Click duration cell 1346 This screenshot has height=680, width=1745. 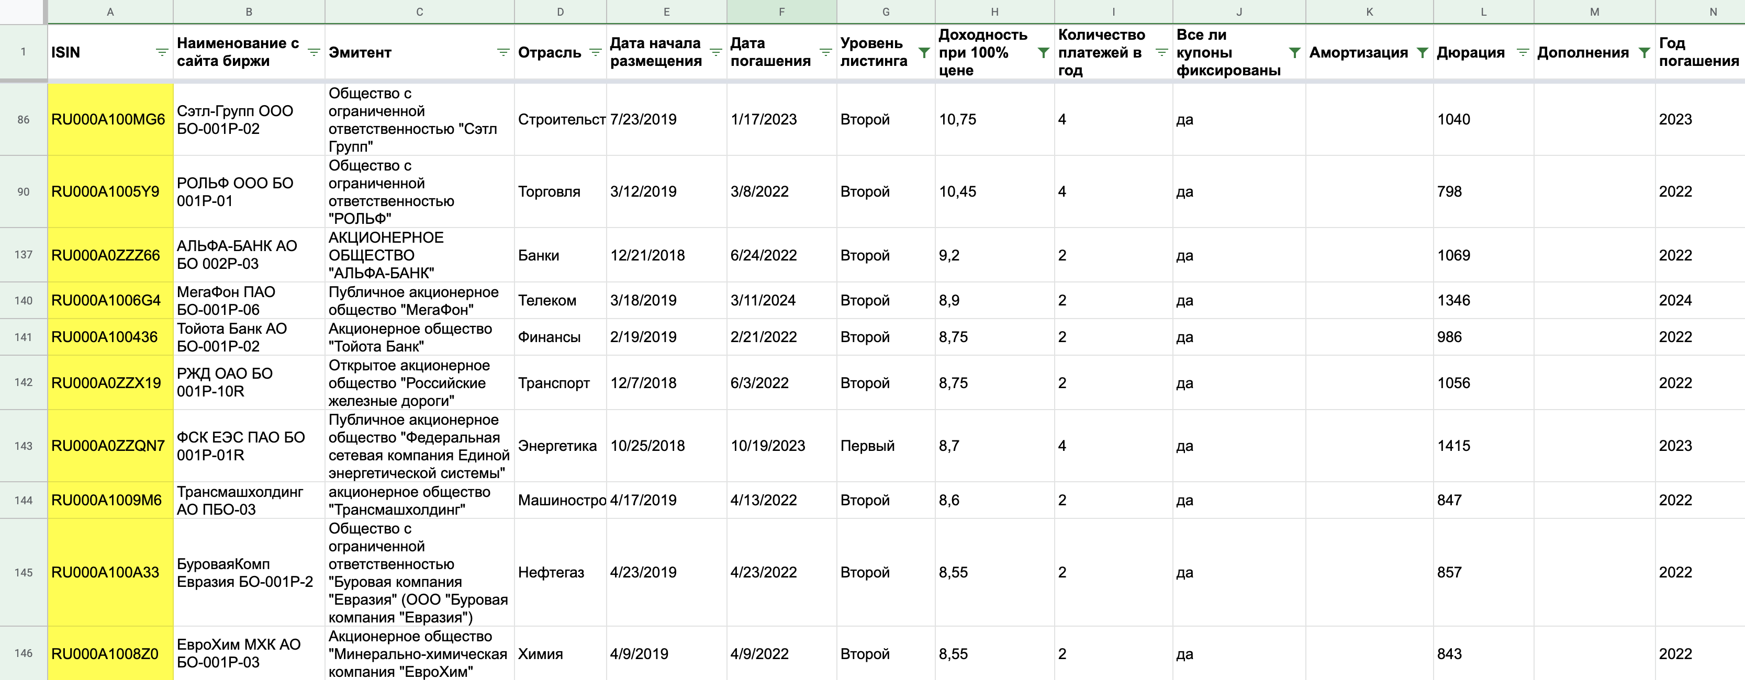(1483, 300)
